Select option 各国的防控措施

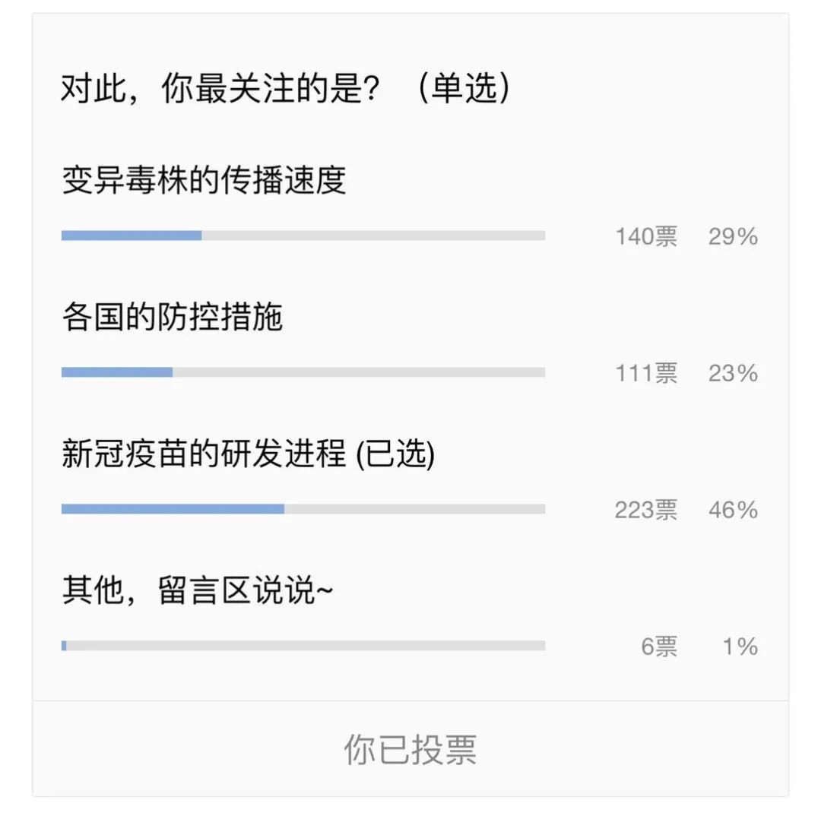click(x=172, y=317)
